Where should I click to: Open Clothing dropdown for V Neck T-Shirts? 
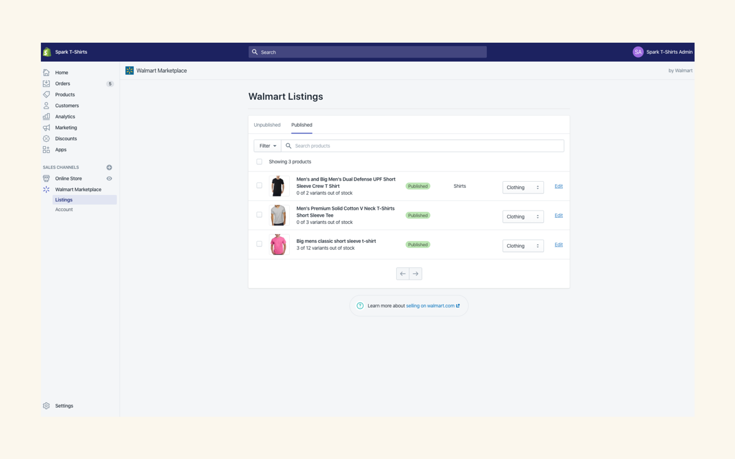click(523, 217)
